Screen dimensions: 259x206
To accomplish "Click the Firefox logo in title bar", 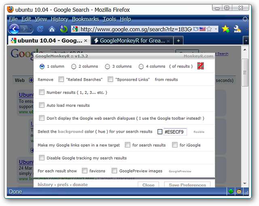I will [10, 9].
